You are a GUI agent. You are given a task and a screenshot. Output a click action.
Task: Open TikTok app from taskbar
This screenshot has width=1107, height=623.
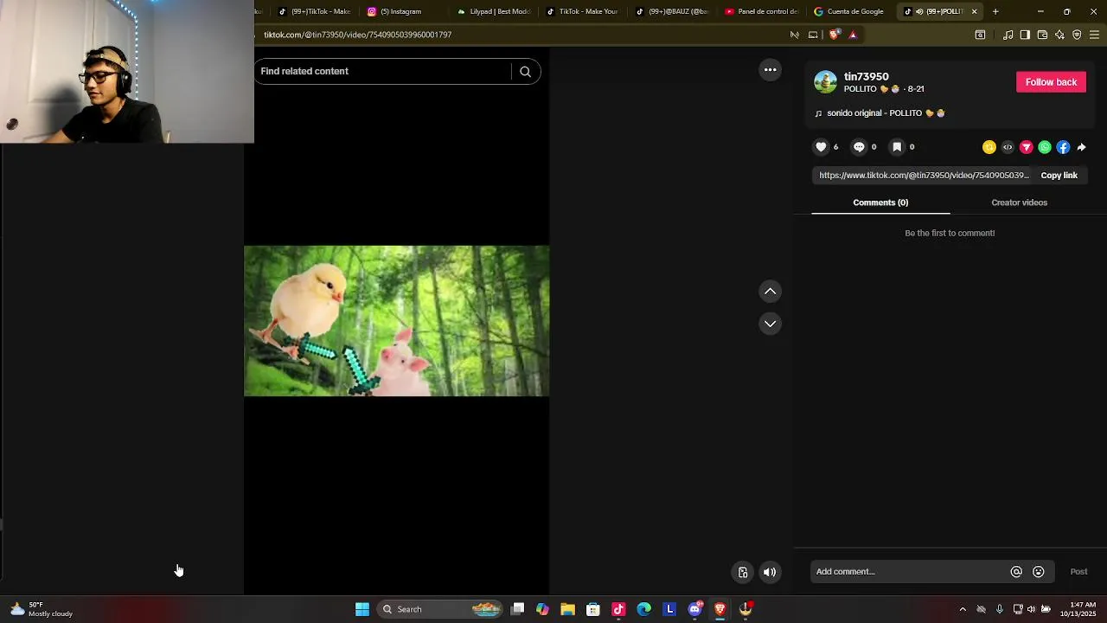tap(618, 609)
